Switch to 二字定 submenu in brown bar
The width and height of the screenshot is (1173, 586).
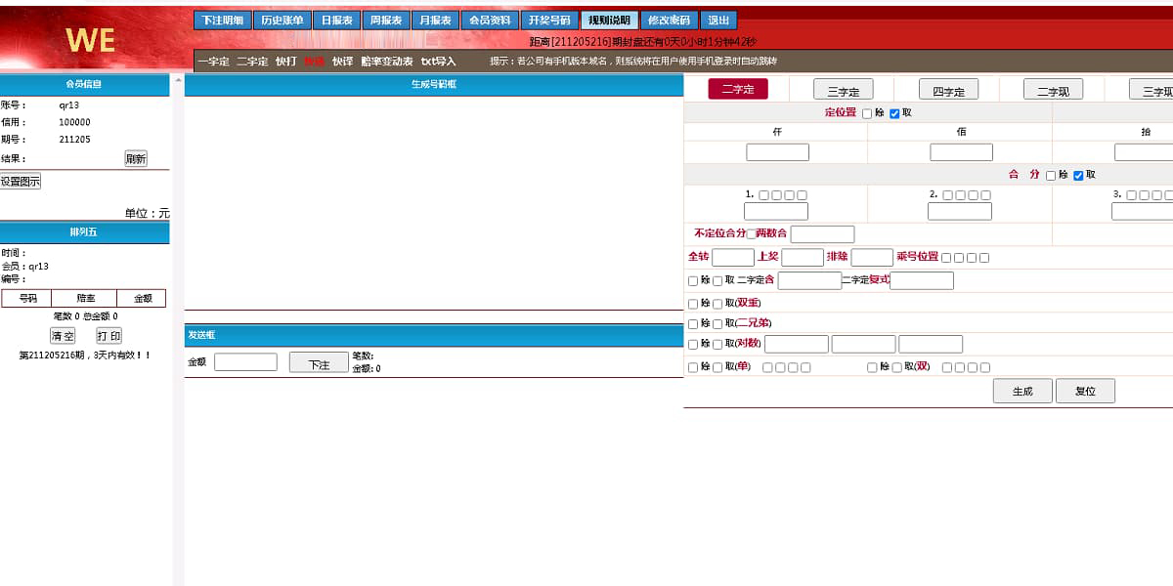pyautogui.click(x=252, y=62)
